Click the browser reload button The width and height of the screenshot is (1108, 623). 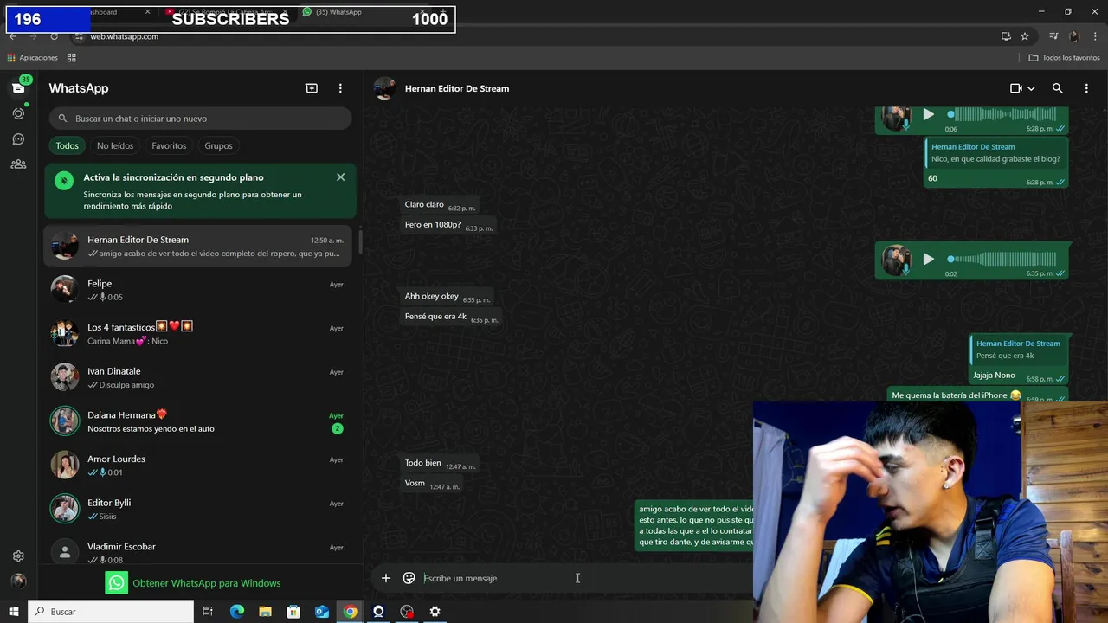(x=54, y=36)
